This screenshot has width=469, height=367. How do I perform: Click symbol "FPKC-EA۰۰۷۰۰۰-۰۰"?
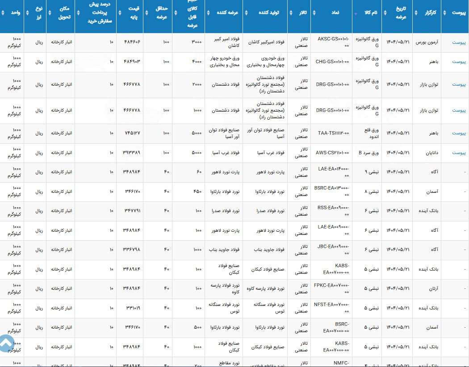[331, 288]
